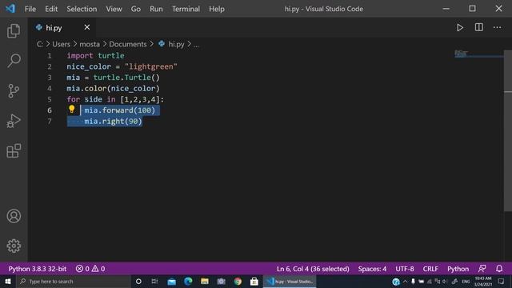Open the Run and Debug view
Screen dimensions: 512x288
point(14,121)
